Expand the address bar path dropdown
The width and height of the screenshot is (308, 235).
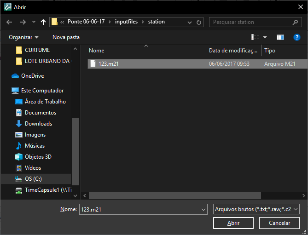190,22
